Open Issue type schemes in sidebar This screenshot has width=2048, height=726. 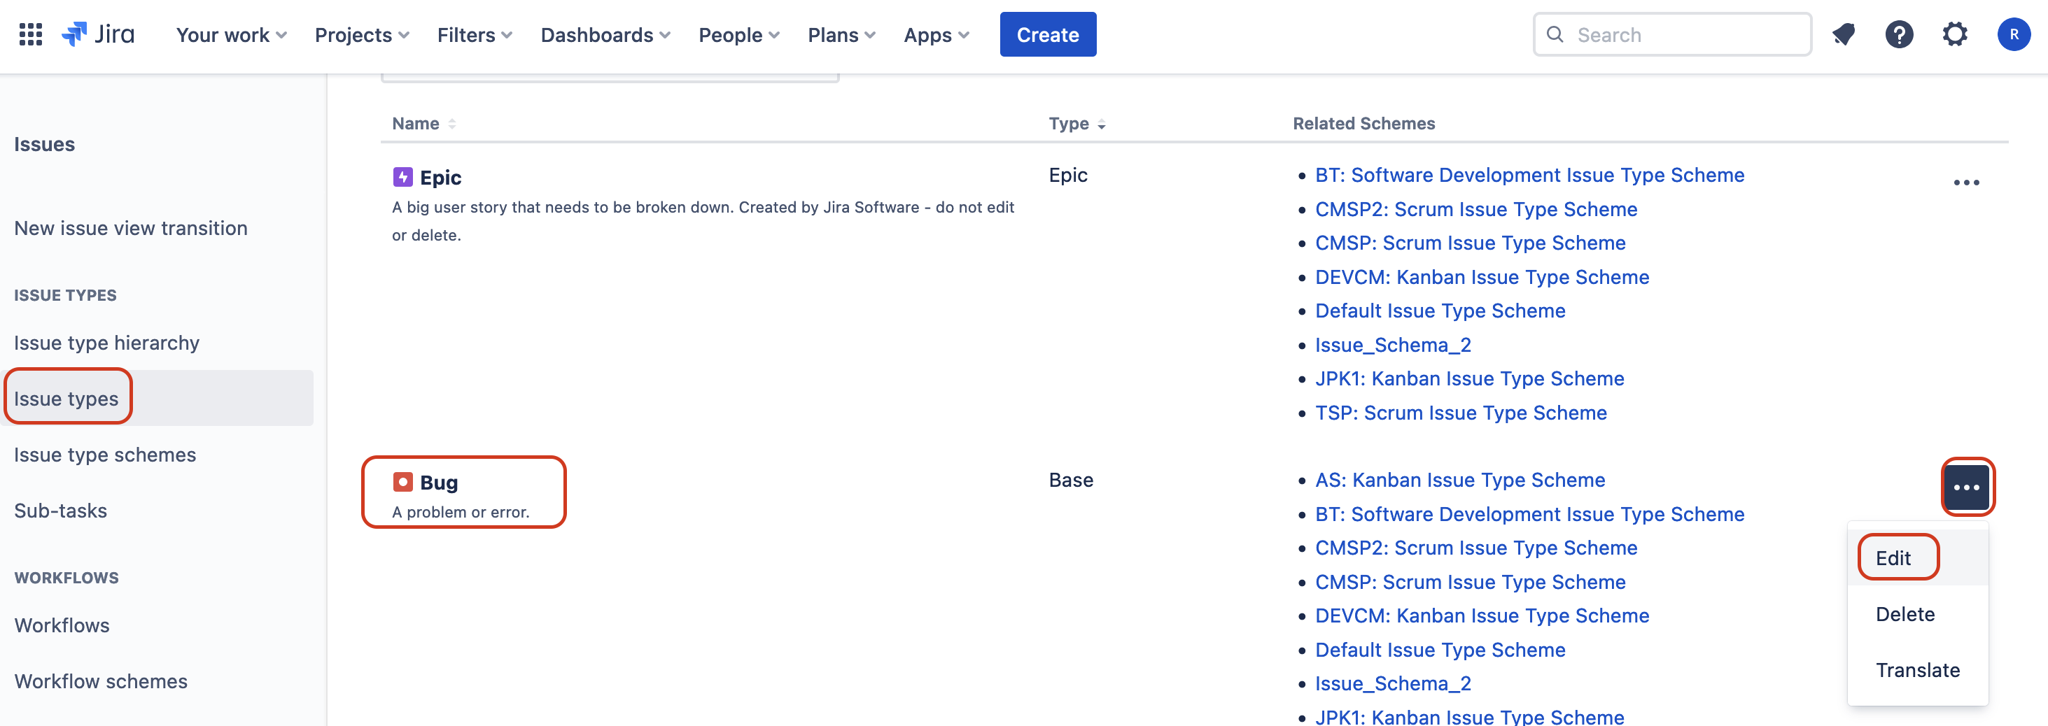[104, 455]
